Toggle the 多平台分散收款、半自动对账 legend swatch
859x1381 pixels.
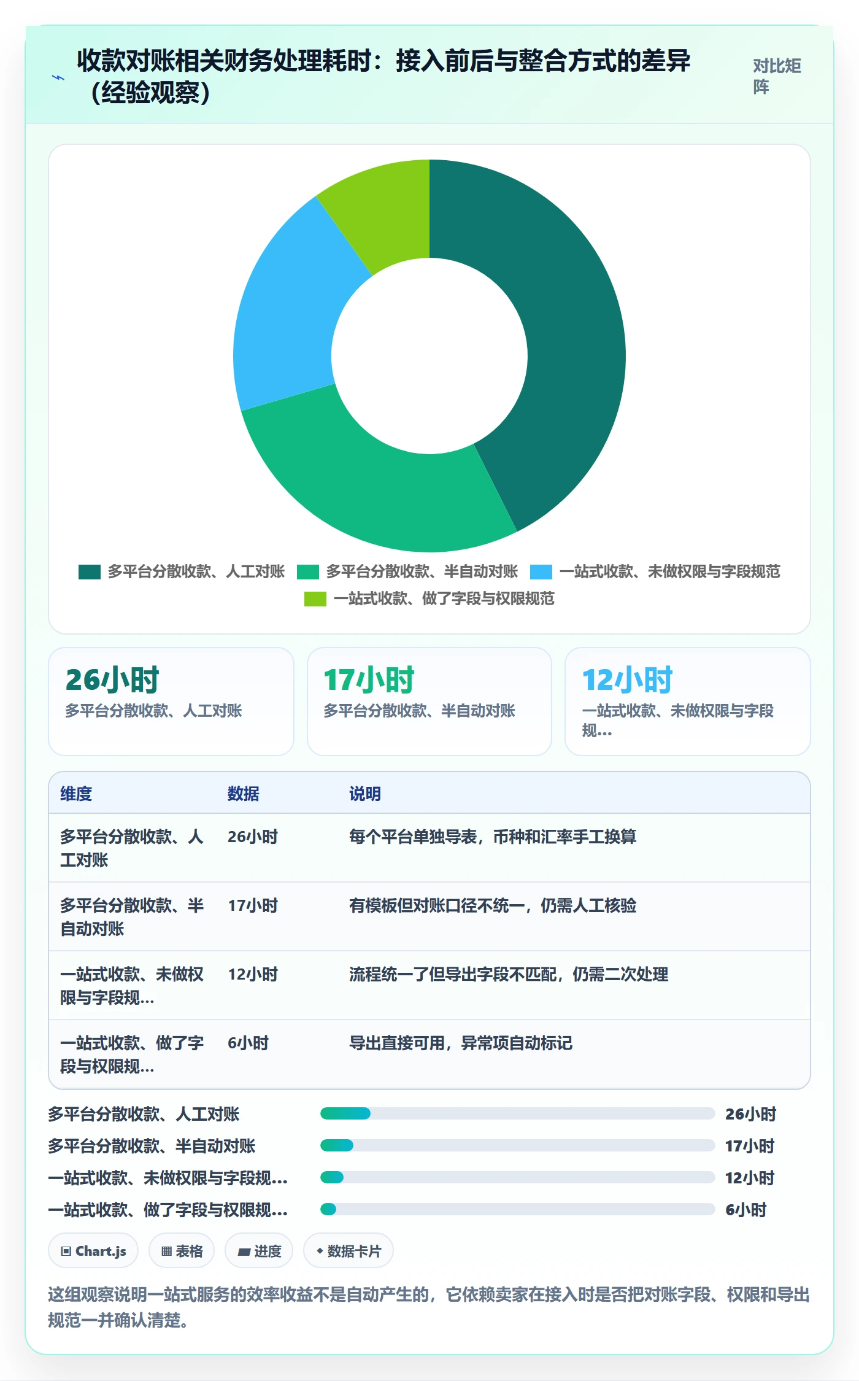coord(308,572)
